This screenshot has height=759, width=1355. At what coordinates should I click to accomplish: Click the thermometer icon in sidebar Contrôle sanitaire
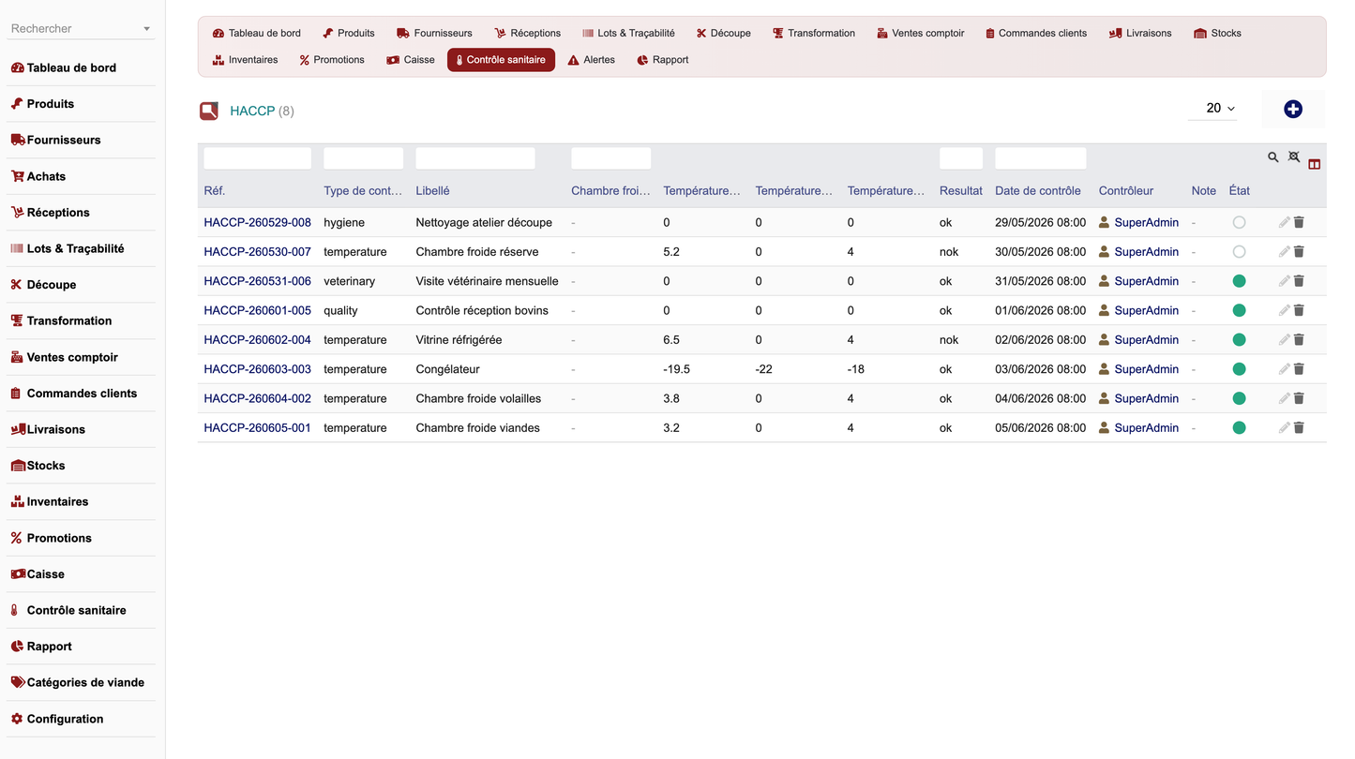(x=15, y=610)
